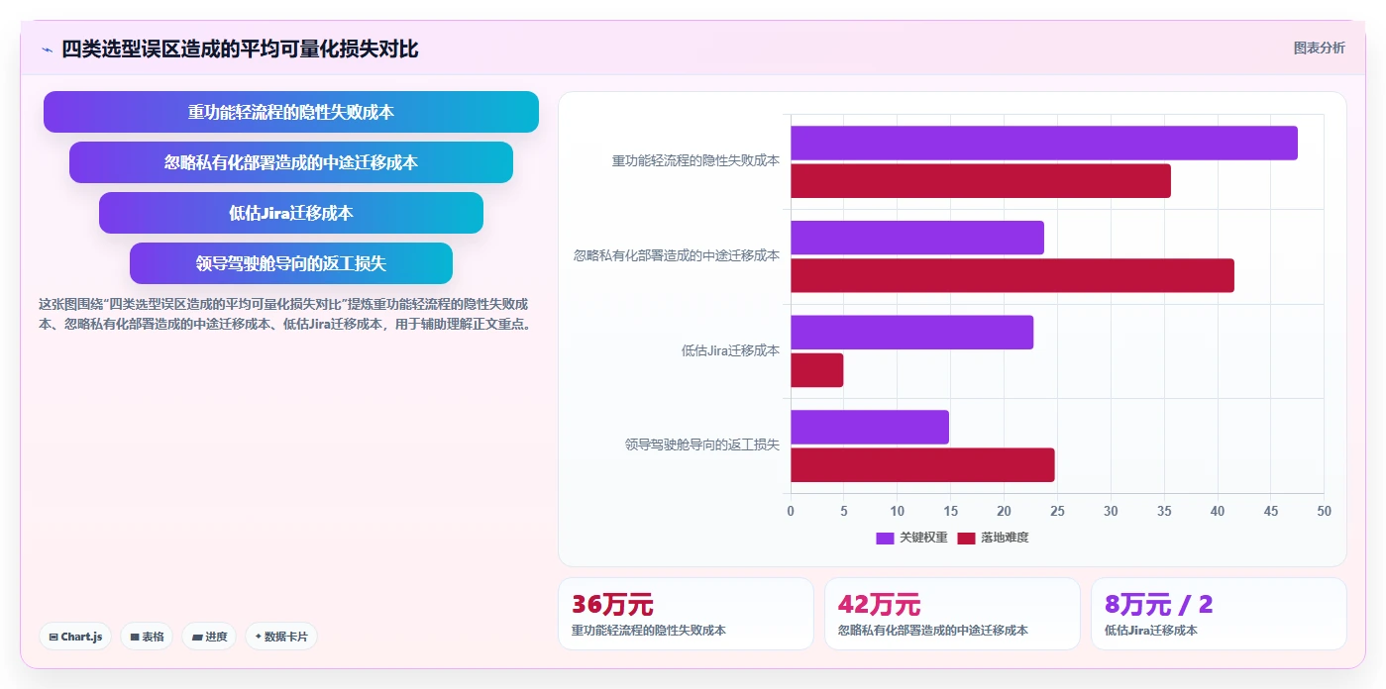Click the 关键权重 legend text

[923, 538]
